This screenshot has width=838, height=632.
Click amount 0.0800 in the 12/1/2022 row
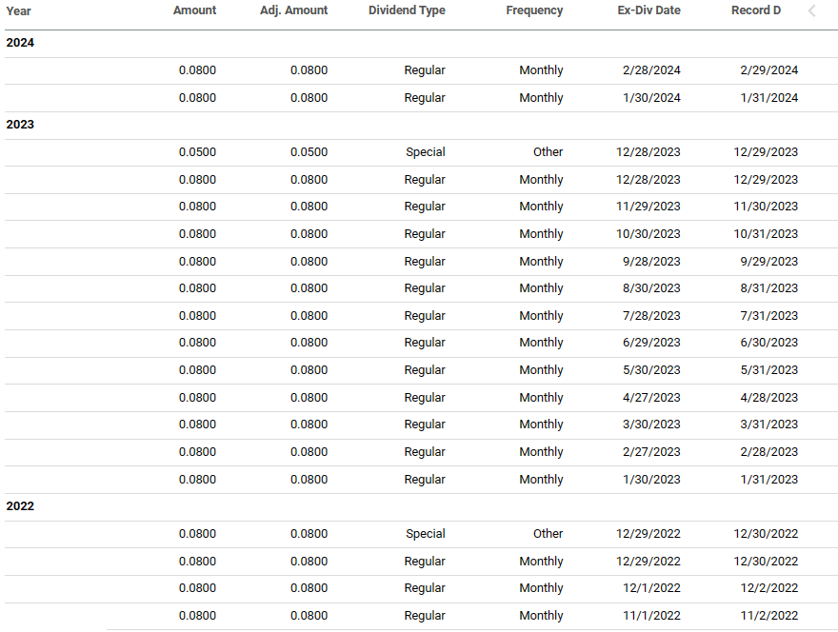pyautogui.click(x=197, y=588)
